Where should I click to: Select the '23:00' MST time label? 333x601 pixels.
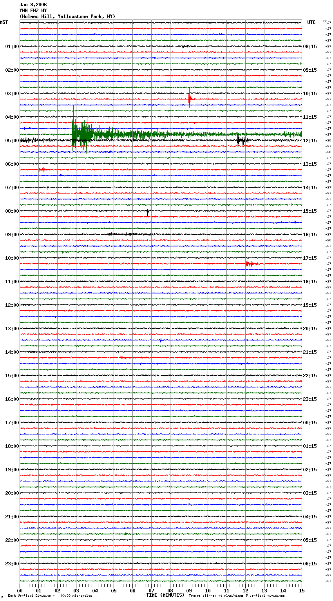coord(12,564)
